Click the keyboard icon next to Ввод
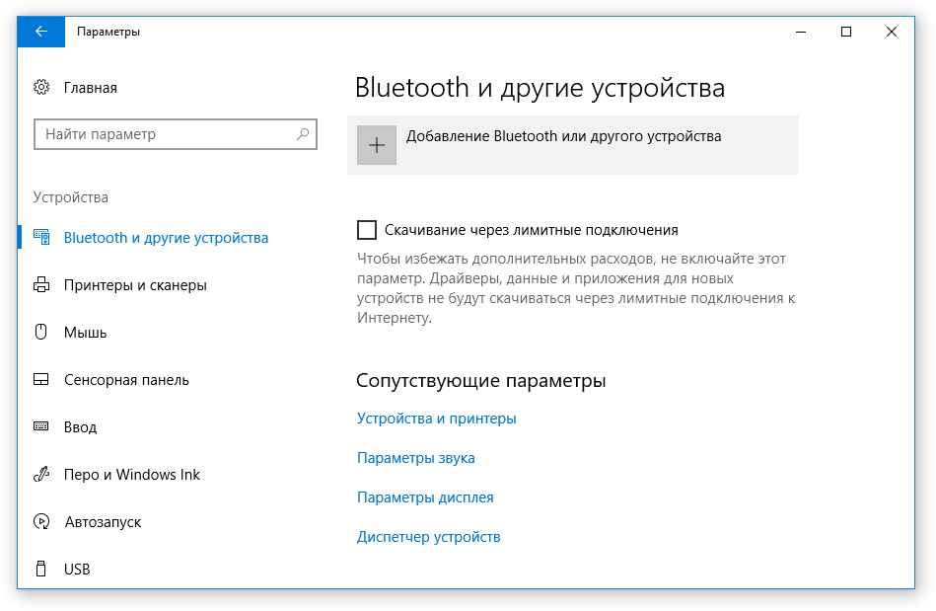 click(41, 425)
